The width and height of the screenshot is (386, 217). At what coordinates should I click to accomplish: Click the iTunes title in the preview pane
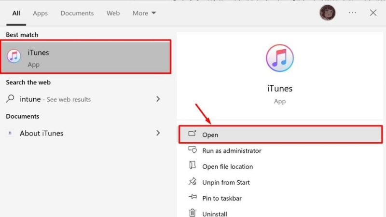tap(280, 88)
